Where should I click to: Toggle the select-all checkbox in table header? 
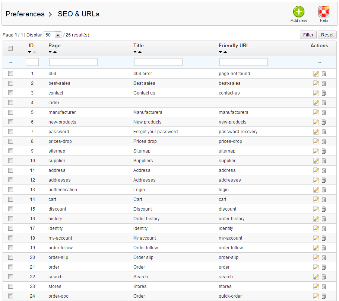point(10,48)
